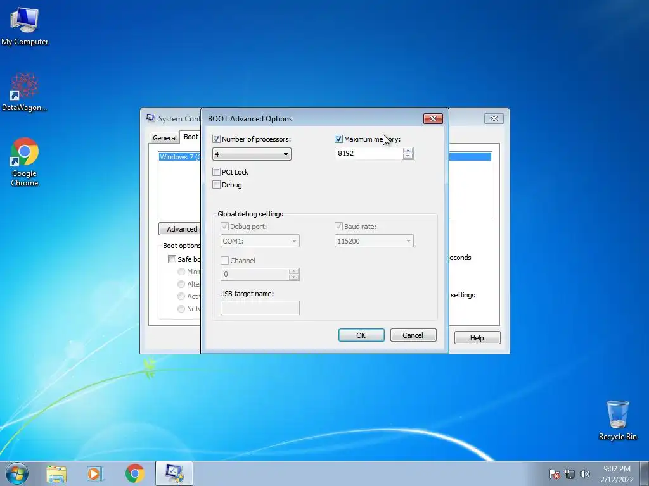Open My Computer desktop icon

click(x=25, y=25)
